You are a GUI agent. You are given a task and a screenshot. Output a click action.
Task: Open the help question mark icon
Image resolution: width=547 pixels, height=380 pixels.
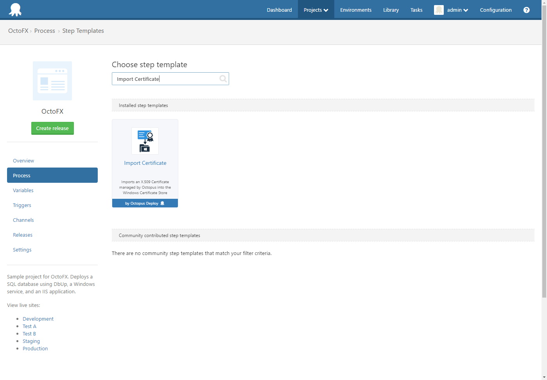pyautogui.click(x=526, y=10)
